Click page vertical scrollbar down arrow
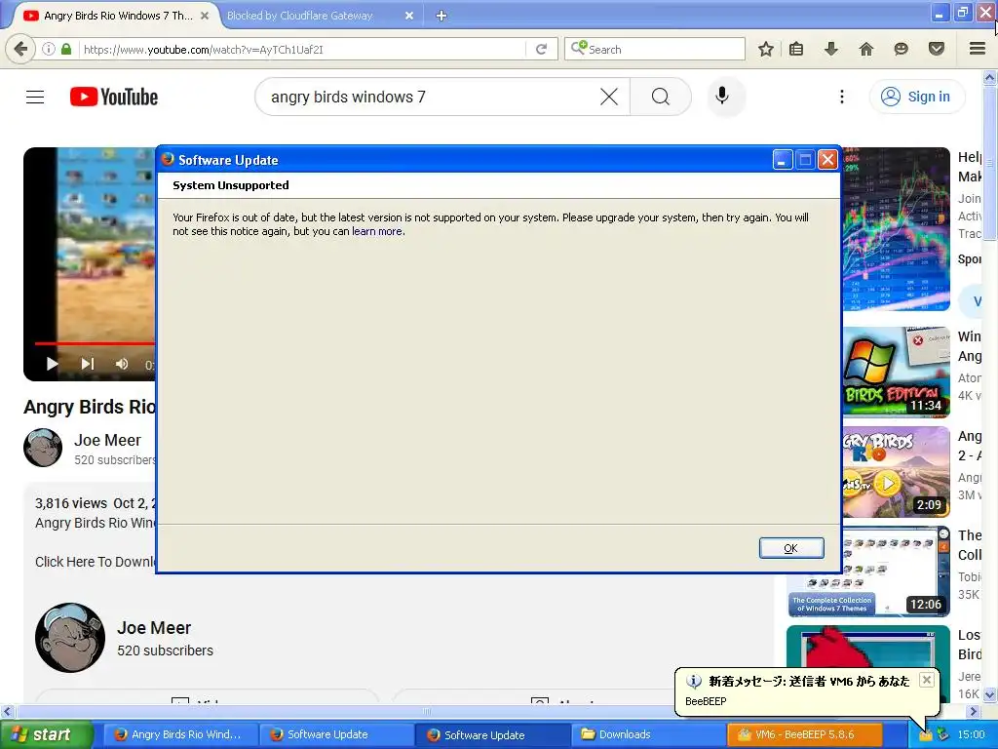 point(990,694)
